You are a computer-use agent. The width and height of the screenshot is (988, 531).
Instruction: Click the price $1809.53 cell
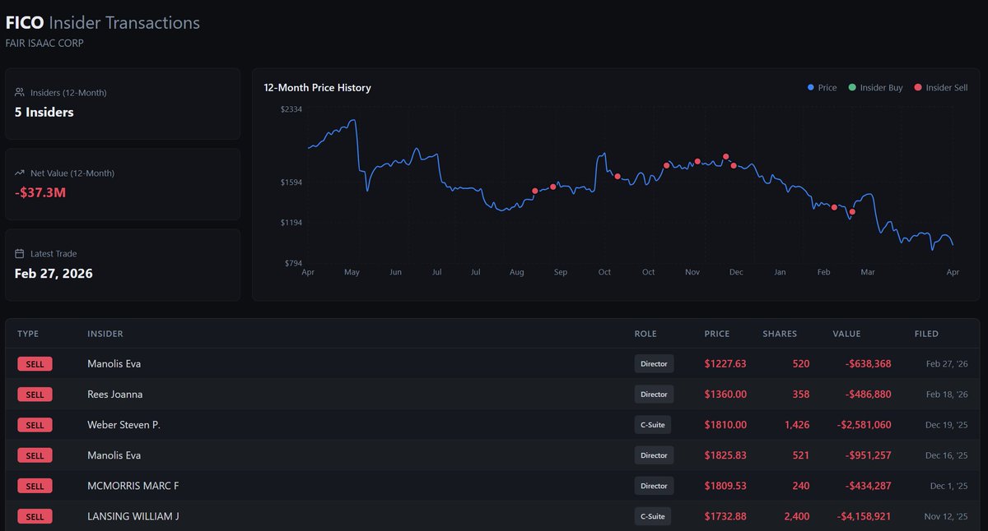pos(725,486)
